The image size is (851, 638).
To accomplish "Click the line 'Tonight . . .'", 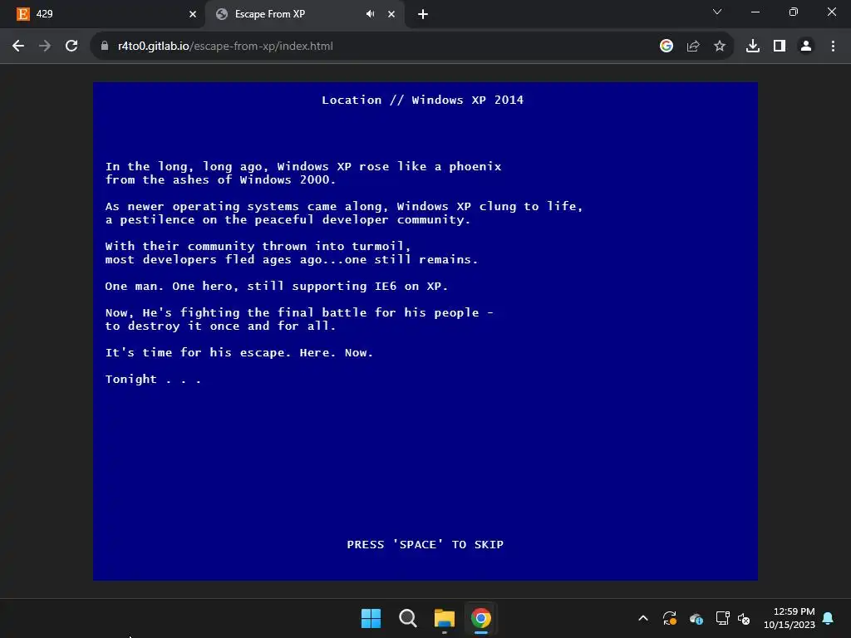I will coord(153,379).
